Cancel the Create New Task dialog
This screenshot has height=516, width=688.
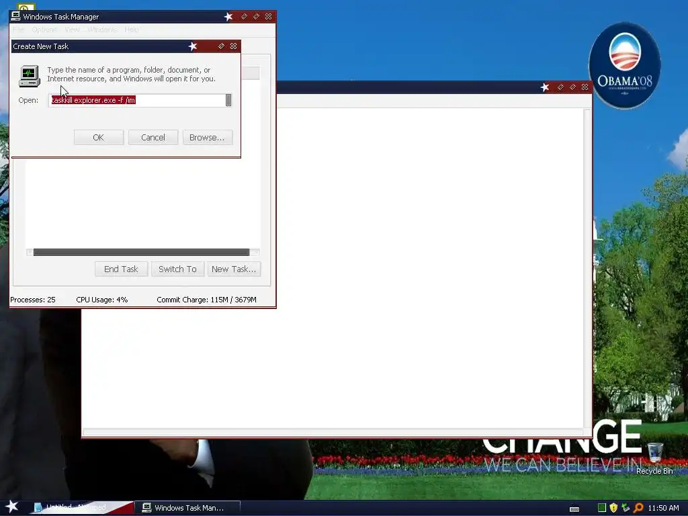click(x=153, y=137)
